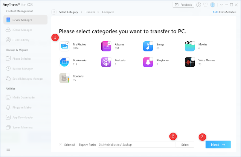Click the iTunes Library music icon
This screenshot has width=241, height=157.
click(8, 40)
